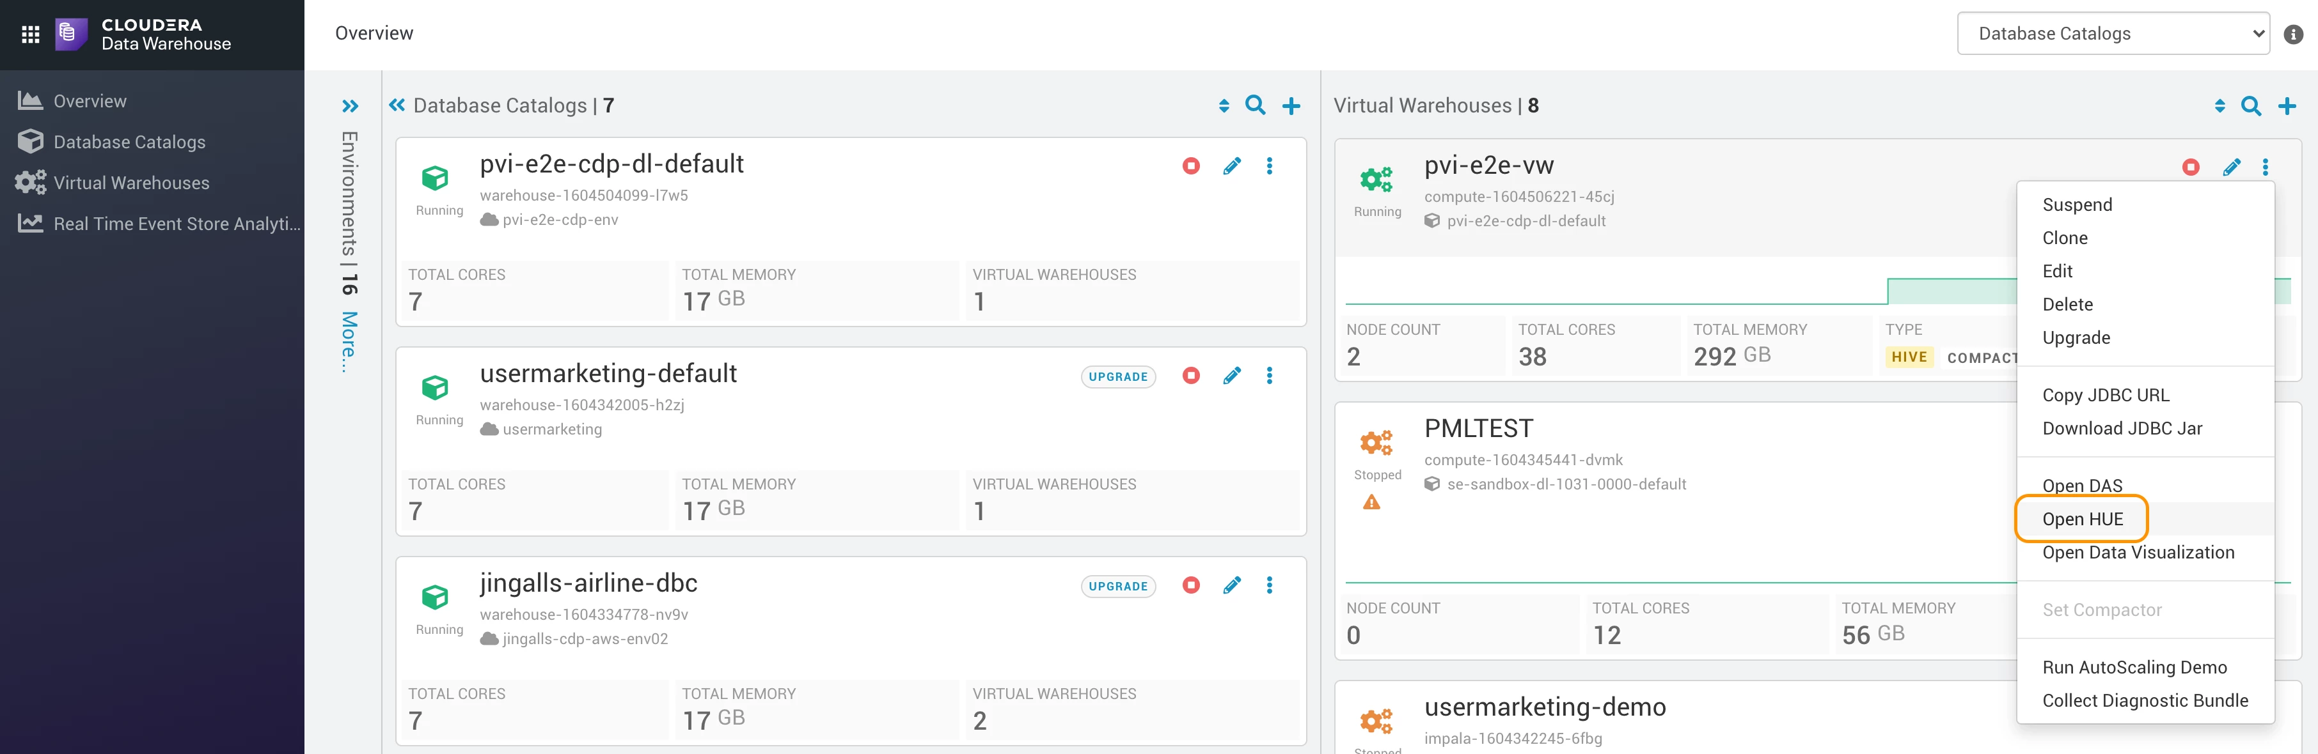Open the More... environments link
The width and height of the screenshot is (2318, 754).
(x=349, y=341)
